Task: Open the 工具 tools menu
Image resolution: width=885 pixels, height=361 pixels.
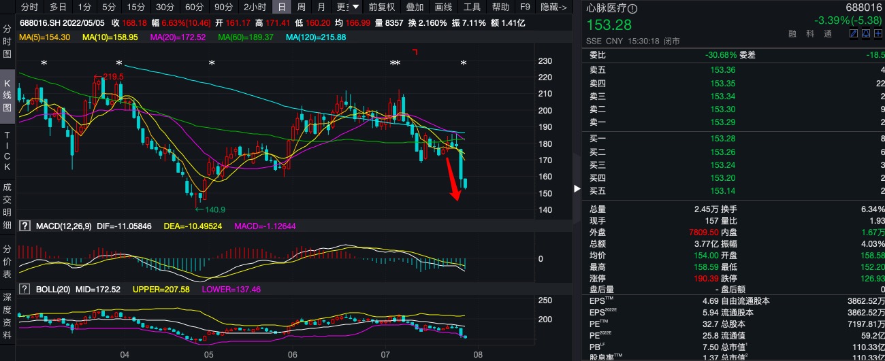Action: [x=472, y=7]
